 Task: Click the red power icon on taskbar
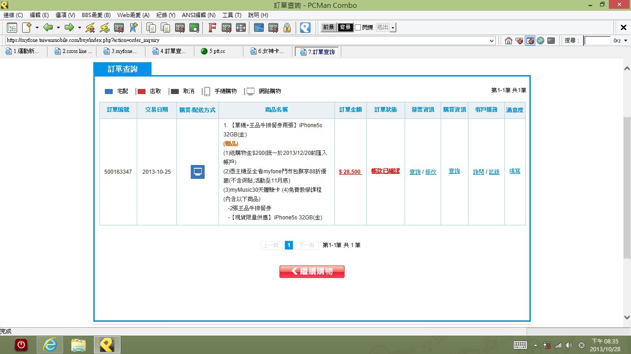21,345
